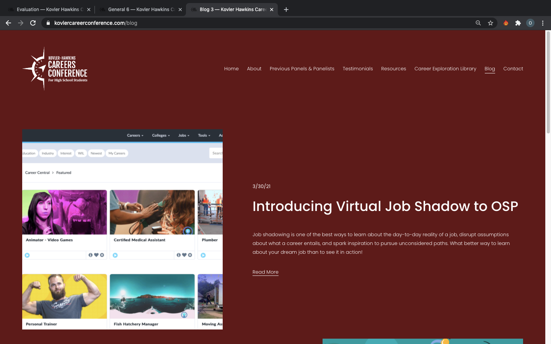The width and height of the screenshot is (551, 344).
Task: Switch to the Evaluation — Kovler Hawkins tab
Action: click(49, 10)
